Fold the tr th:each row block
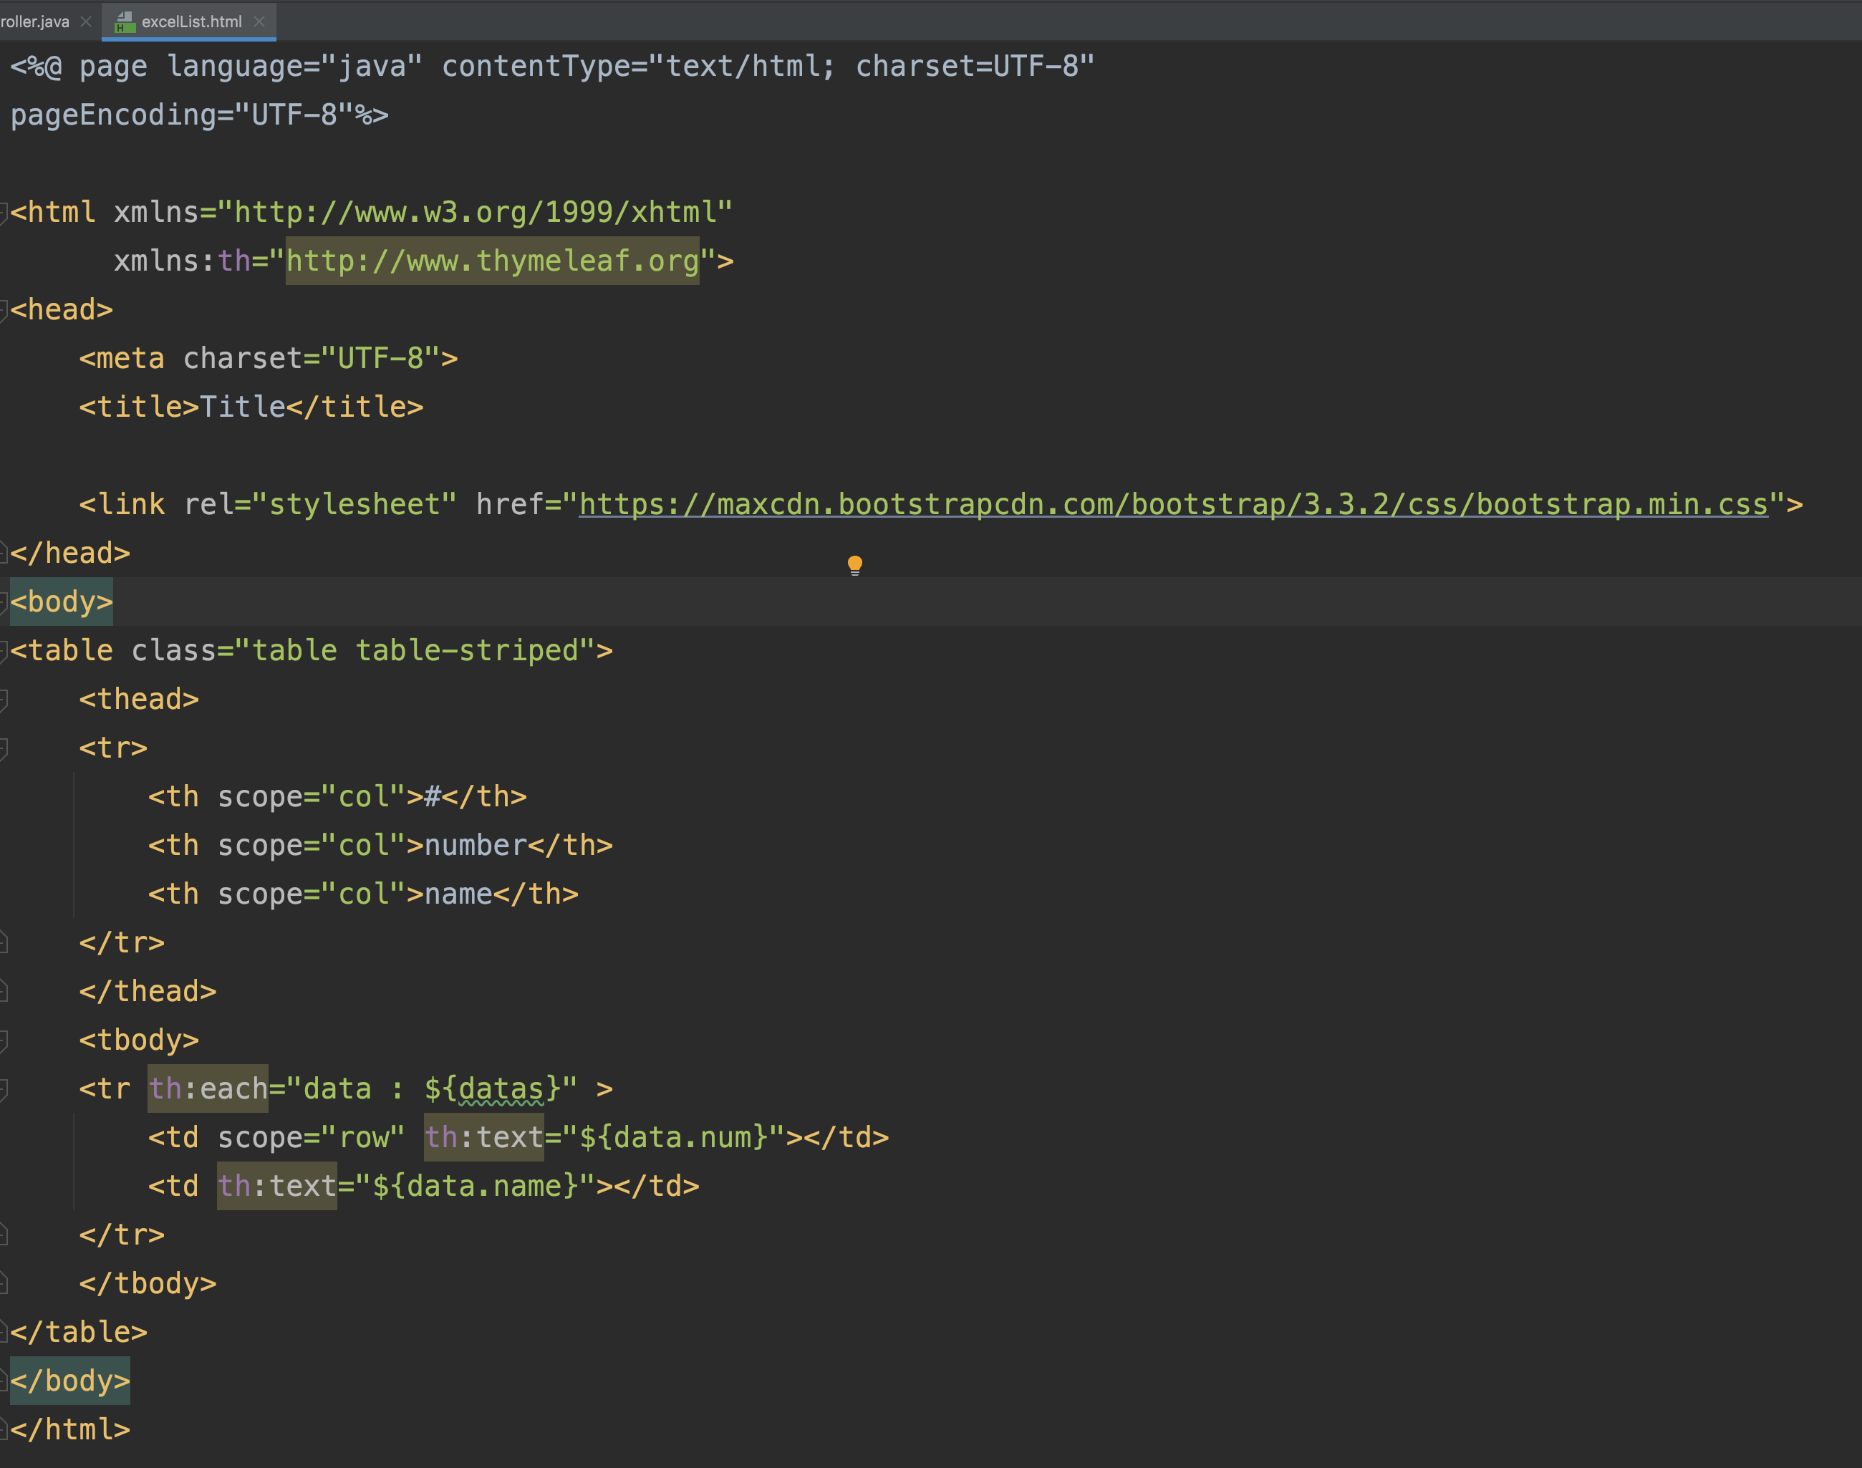This screenshot has width=1862, height=1468. [4, 1090]
